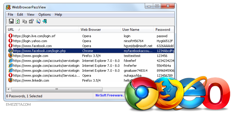Click Opera icon beside login.live.com row
This screenshot has height=115, width=233.
point(10,36)
